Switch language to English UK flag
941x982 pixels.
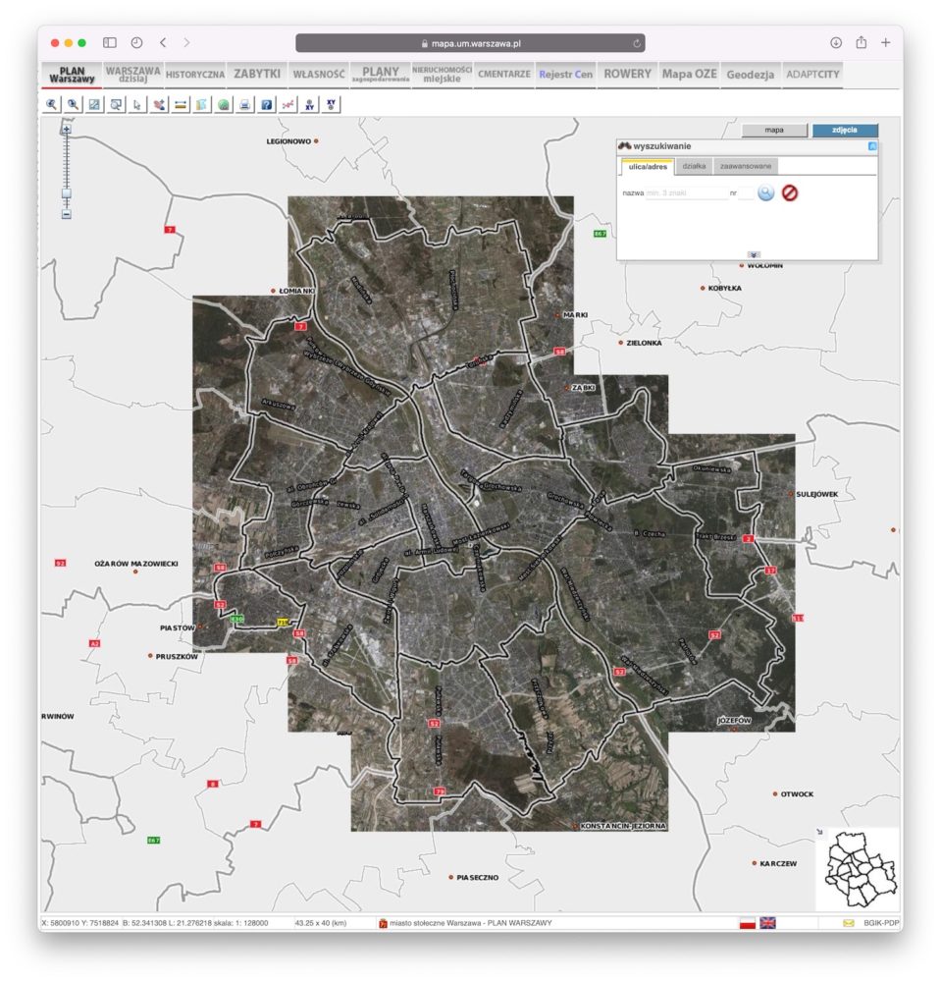coord(767,923)
